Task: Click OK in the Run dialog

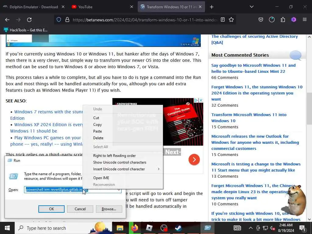Action: pos(51,209)
